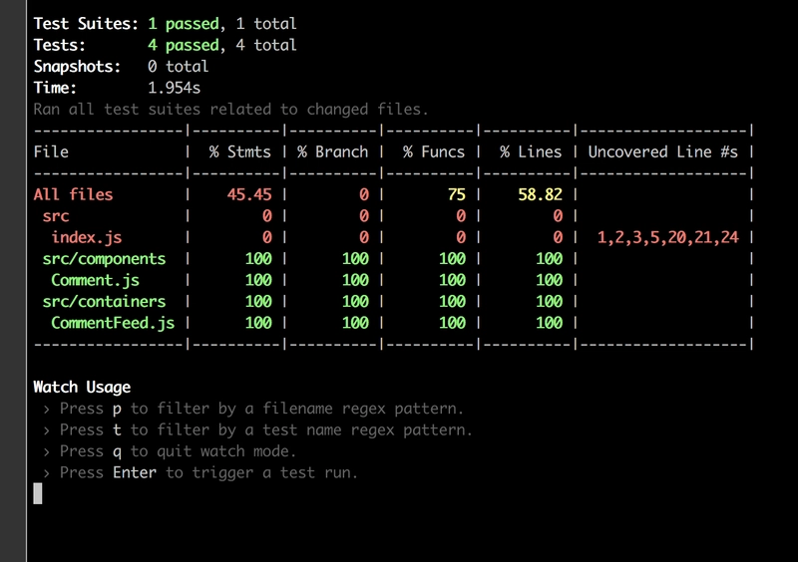Select the 'src' directory row label

(56, 215)
